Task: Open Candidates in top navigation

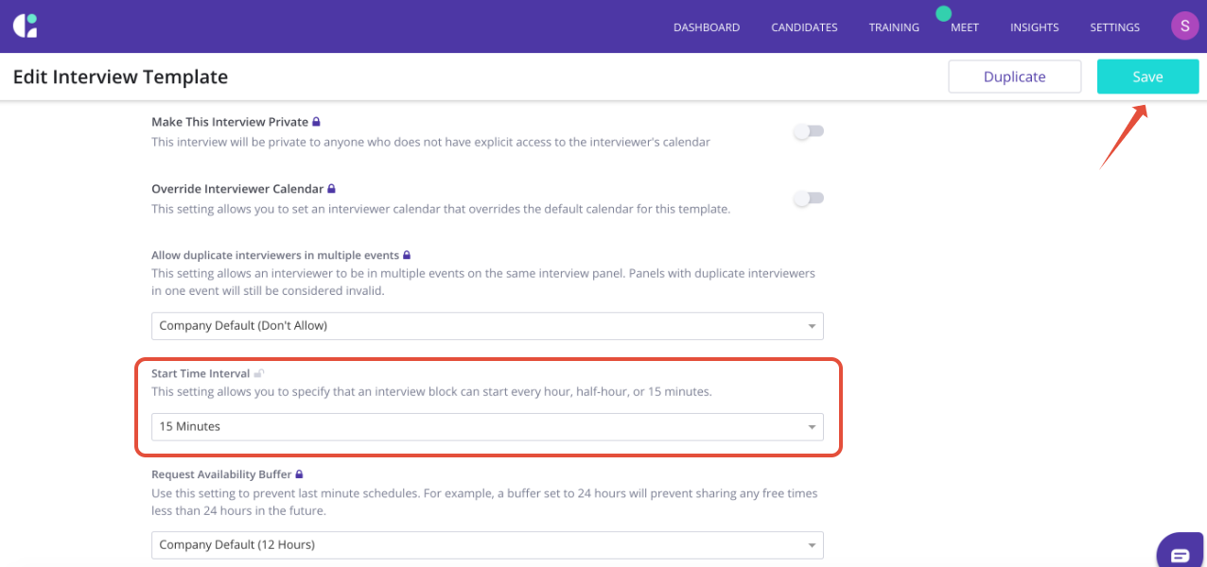Action: pyautogui.click(x=804, y=27)
